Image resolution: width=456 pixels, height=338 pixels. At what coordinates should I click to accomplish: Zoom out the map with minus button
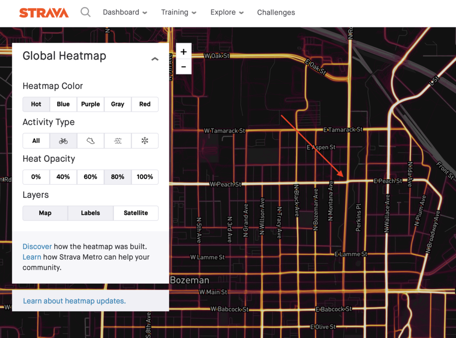183,67
